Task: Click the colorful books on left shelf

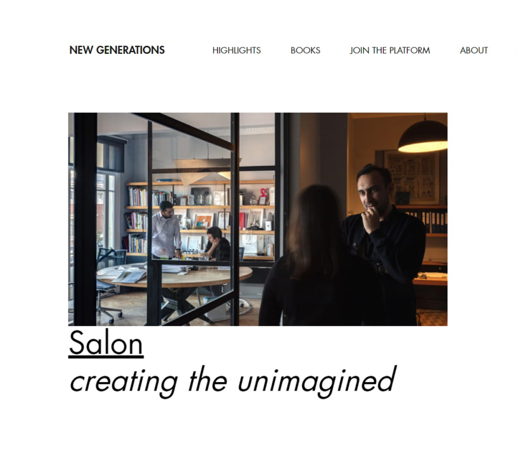Action: (137, 197)
